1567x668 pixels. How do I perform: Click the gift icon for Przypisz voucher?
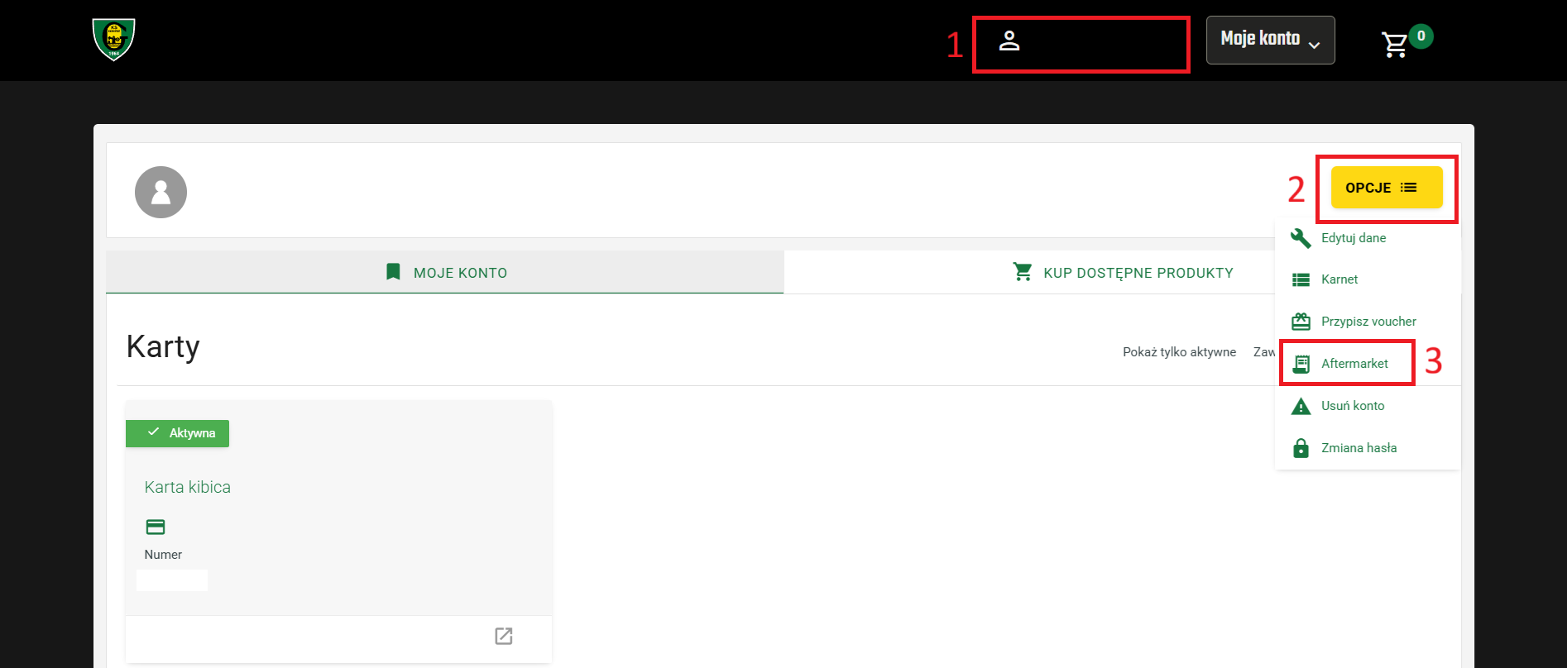pyautogui.click(x=1301, y=322)
